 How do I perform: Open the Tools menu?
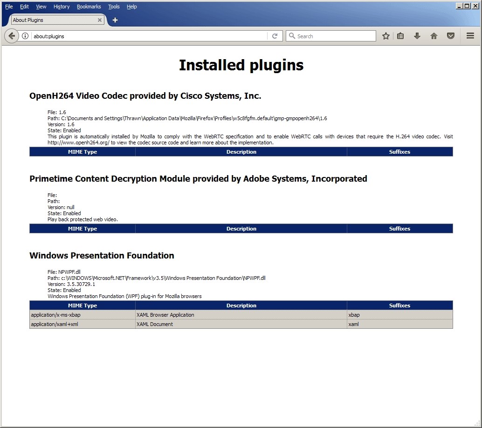pyautogui.click(x=114, y=7)
